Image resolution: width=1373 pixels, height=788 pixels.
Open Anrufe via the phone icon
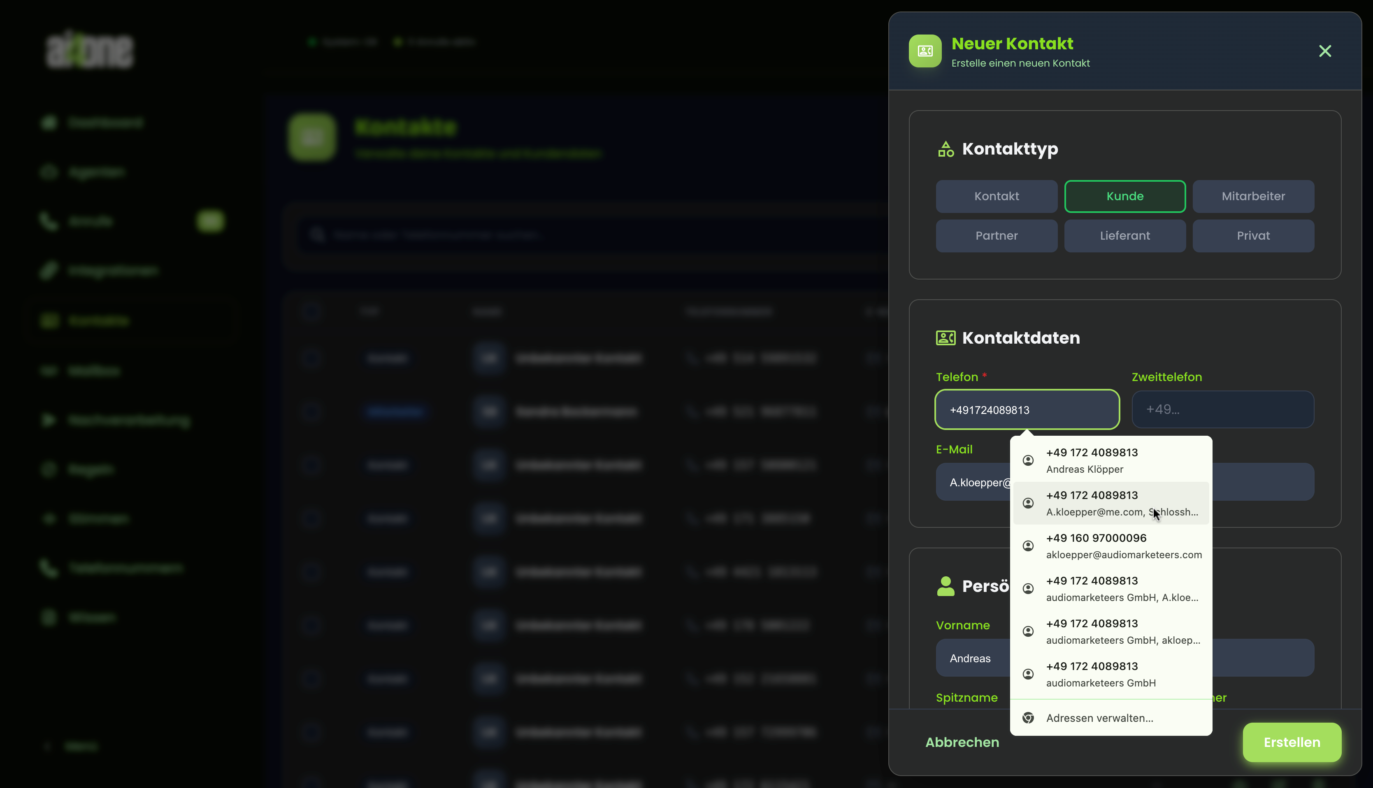click(49, 221)
